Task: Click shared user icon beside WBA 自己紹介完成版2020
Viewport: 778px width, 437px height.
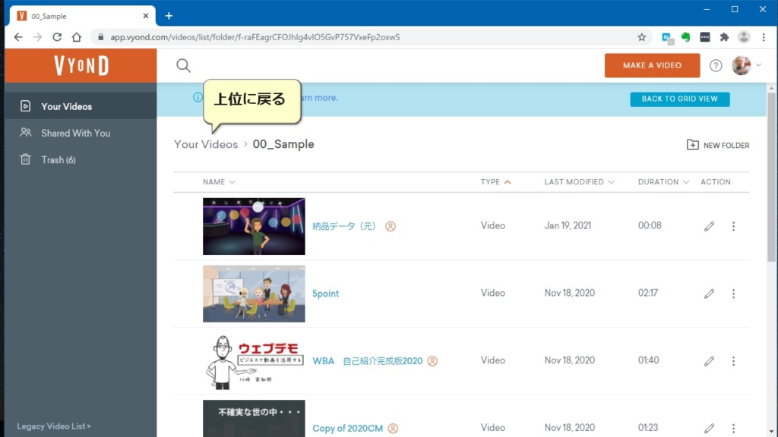Action: [432, 360]
